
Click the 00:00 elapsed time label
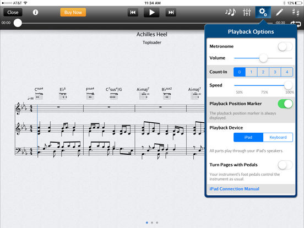(x=6, y=23)
